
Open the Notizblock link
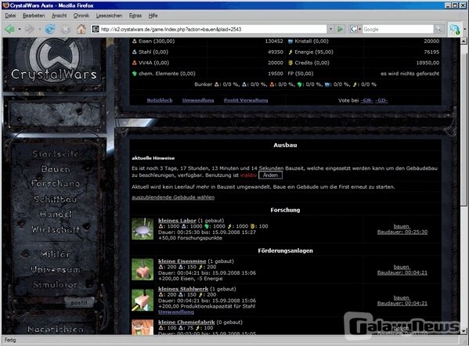tap(160, 100)
